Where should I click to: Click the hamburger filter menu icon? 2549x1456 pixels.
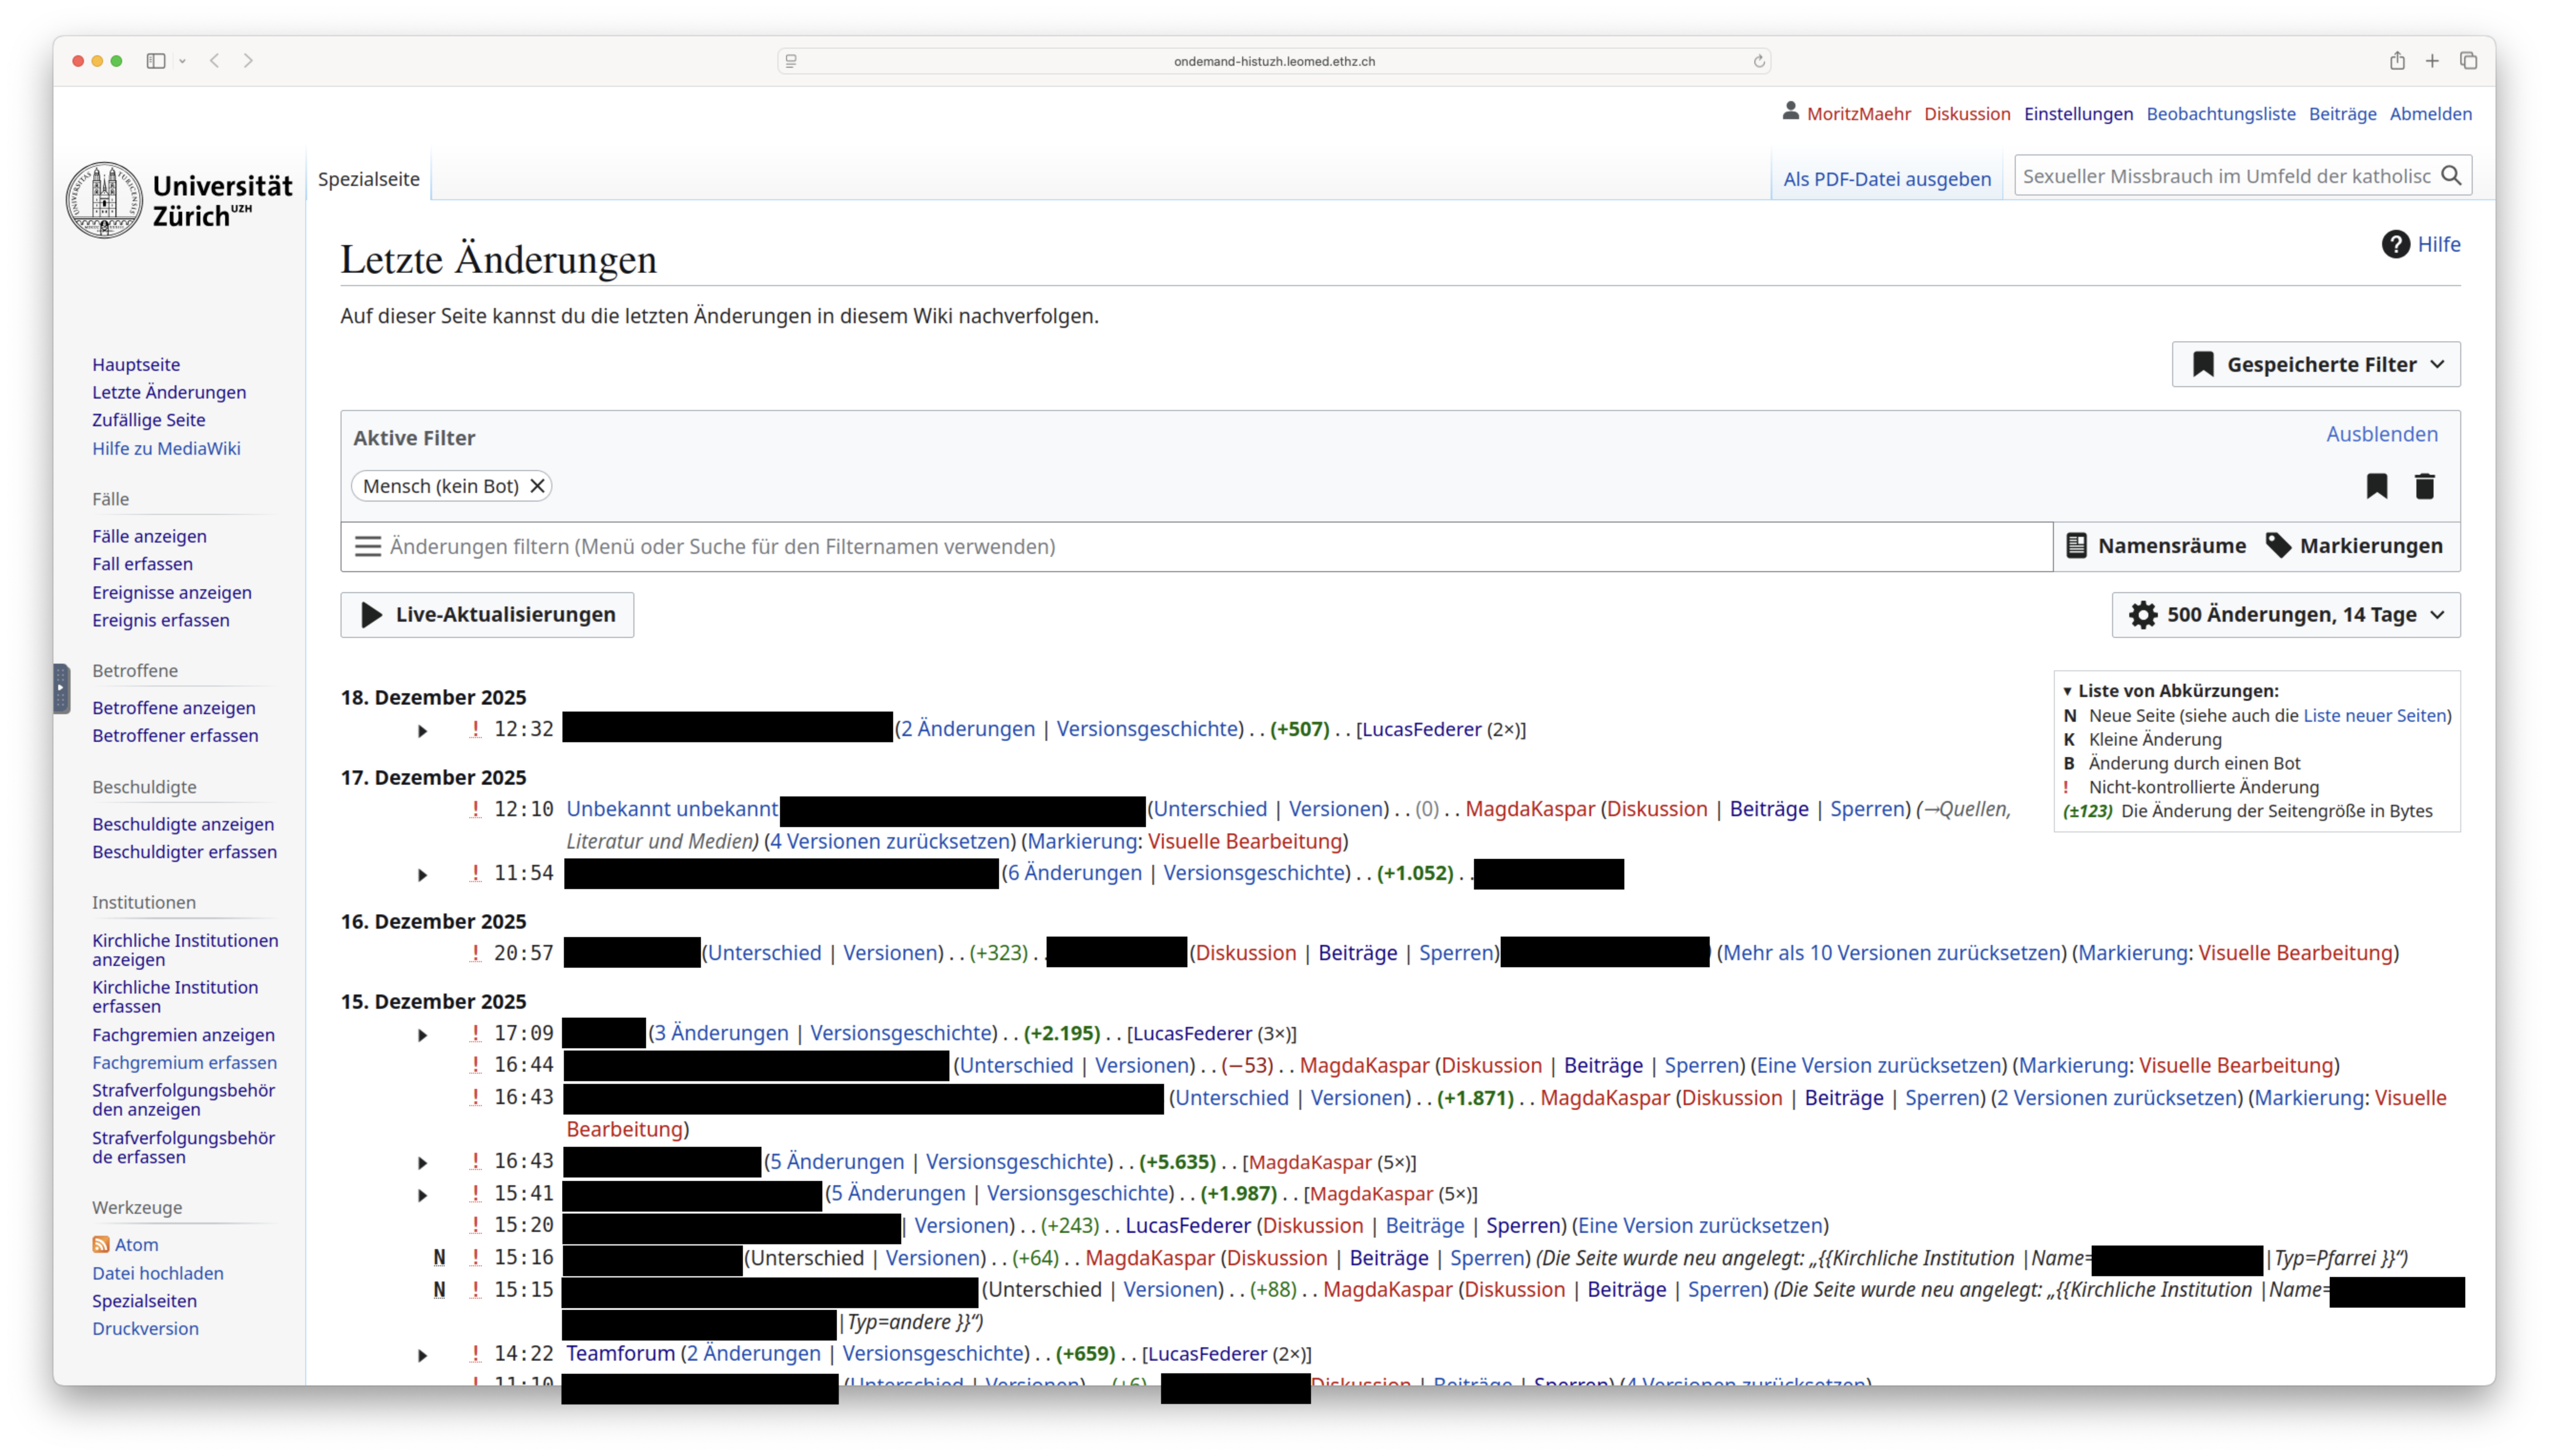click(368, 546)
